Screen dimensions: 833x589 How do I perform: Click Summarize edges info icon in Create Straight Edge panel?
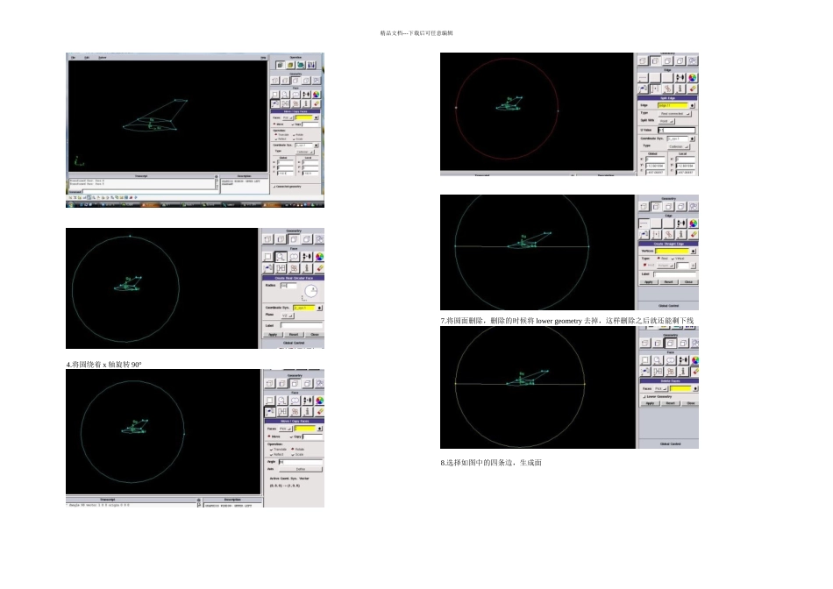pyautogui.click(x=680, y=234)
